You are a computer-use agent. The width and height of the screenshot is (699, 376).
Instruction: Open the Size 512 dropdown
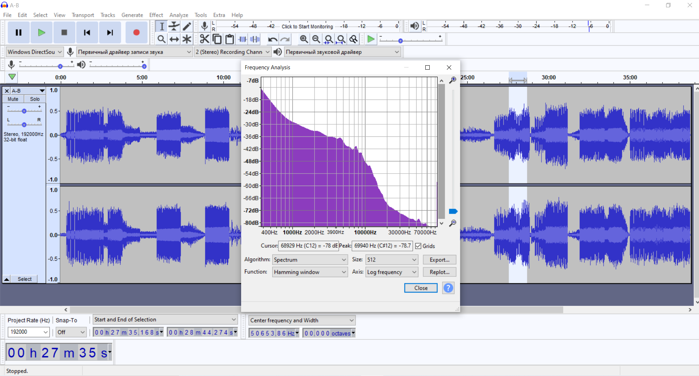coord(392,260)
